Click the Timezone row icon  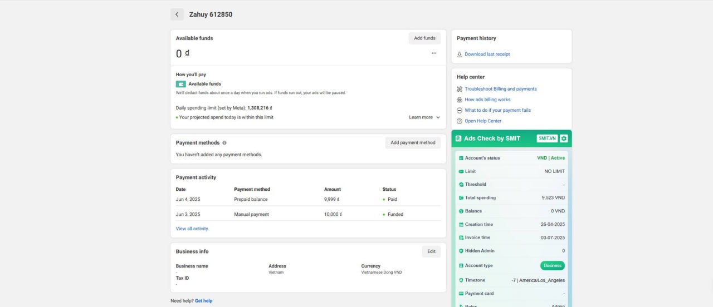coord(461,280)
